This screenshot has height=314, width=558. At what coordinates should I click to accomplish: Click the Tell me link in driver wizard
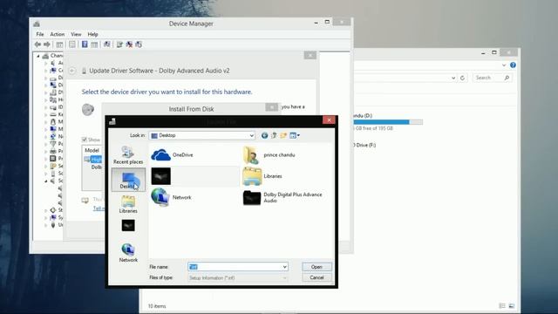tap(99, 208)
